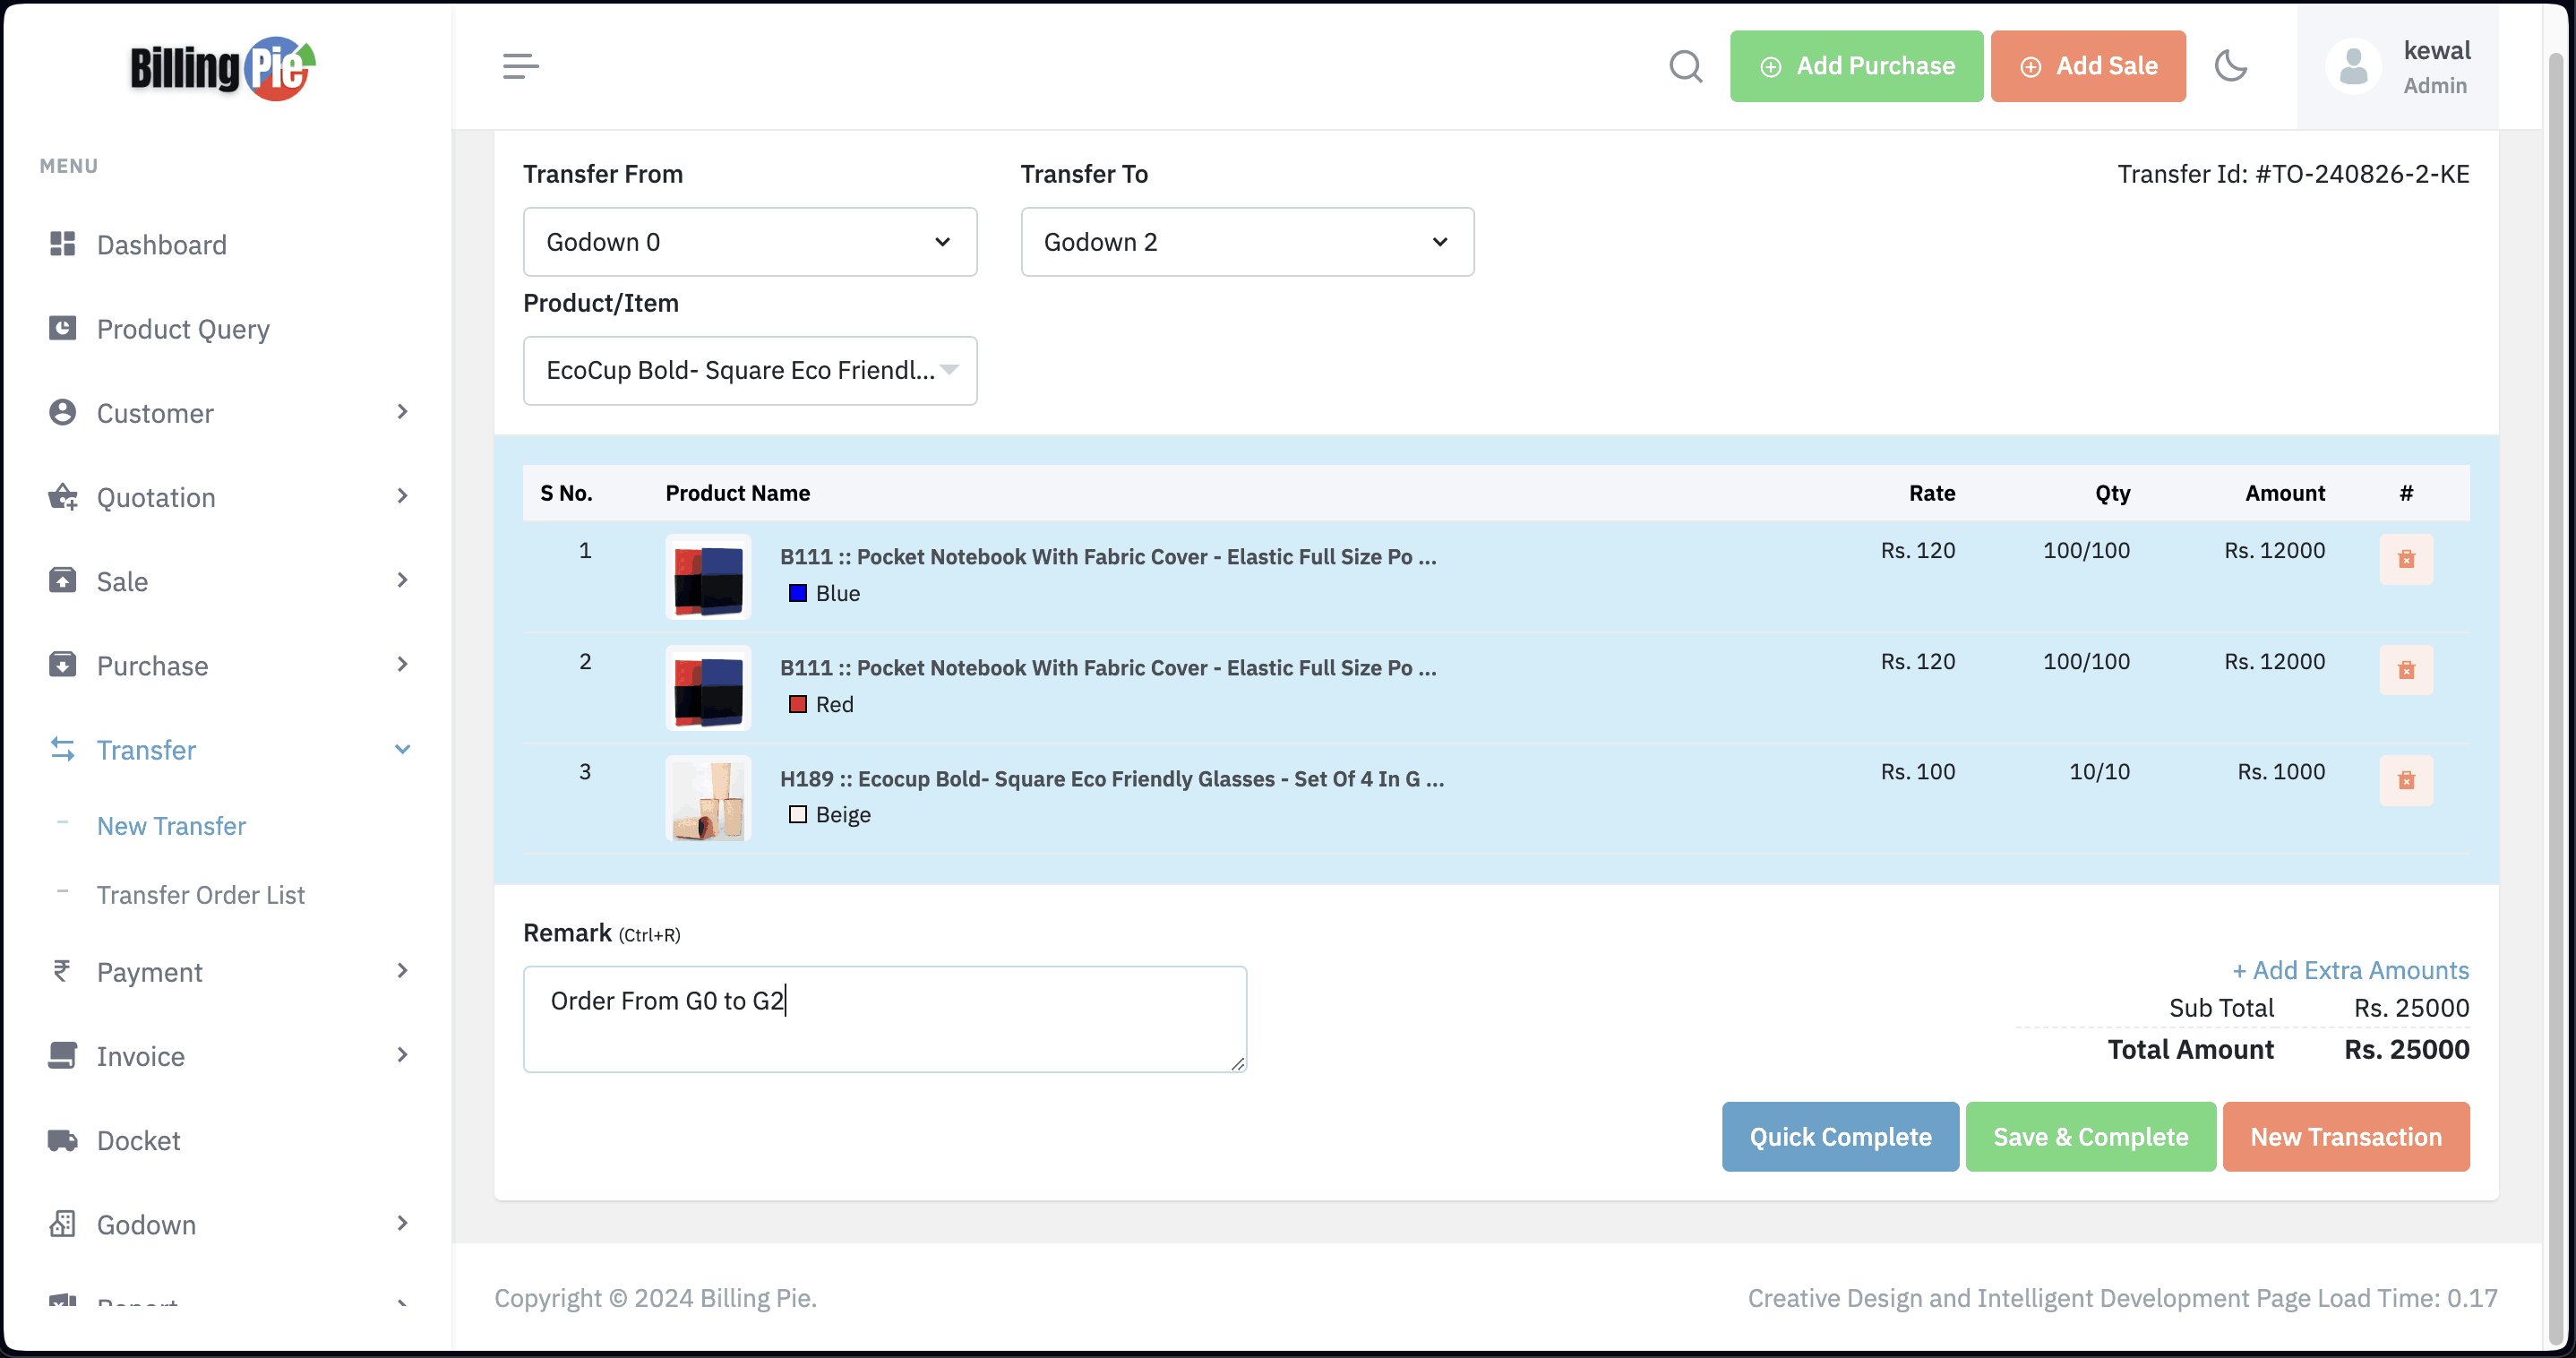Click the Godown building icon
Viewport: 2576px width, 1358px height.
click(x=62, y=1224)
